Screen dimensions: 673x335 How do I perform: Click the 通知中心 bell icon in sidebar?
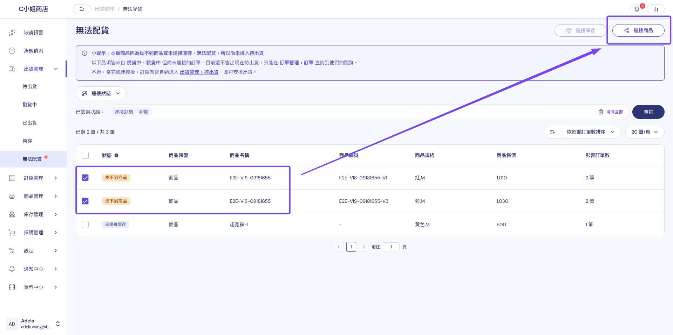click(12, 269)
